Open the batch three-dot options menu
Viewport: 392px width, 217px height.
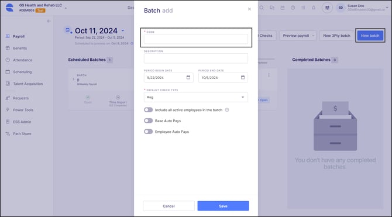(269, 75)
